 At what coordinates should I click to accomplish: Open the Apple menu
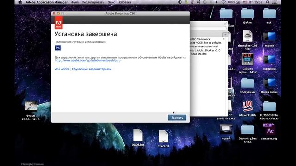pyautogui.click(x=20, y=2)
